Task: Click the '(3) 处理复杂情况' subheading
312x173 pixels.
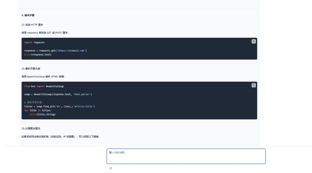Action: pyautogui.click(x=33, y=128)
